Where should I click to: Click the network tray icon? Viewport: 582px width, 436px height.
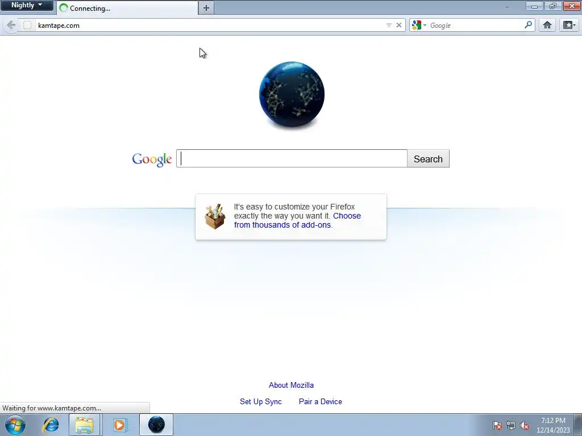coord(511,425)
